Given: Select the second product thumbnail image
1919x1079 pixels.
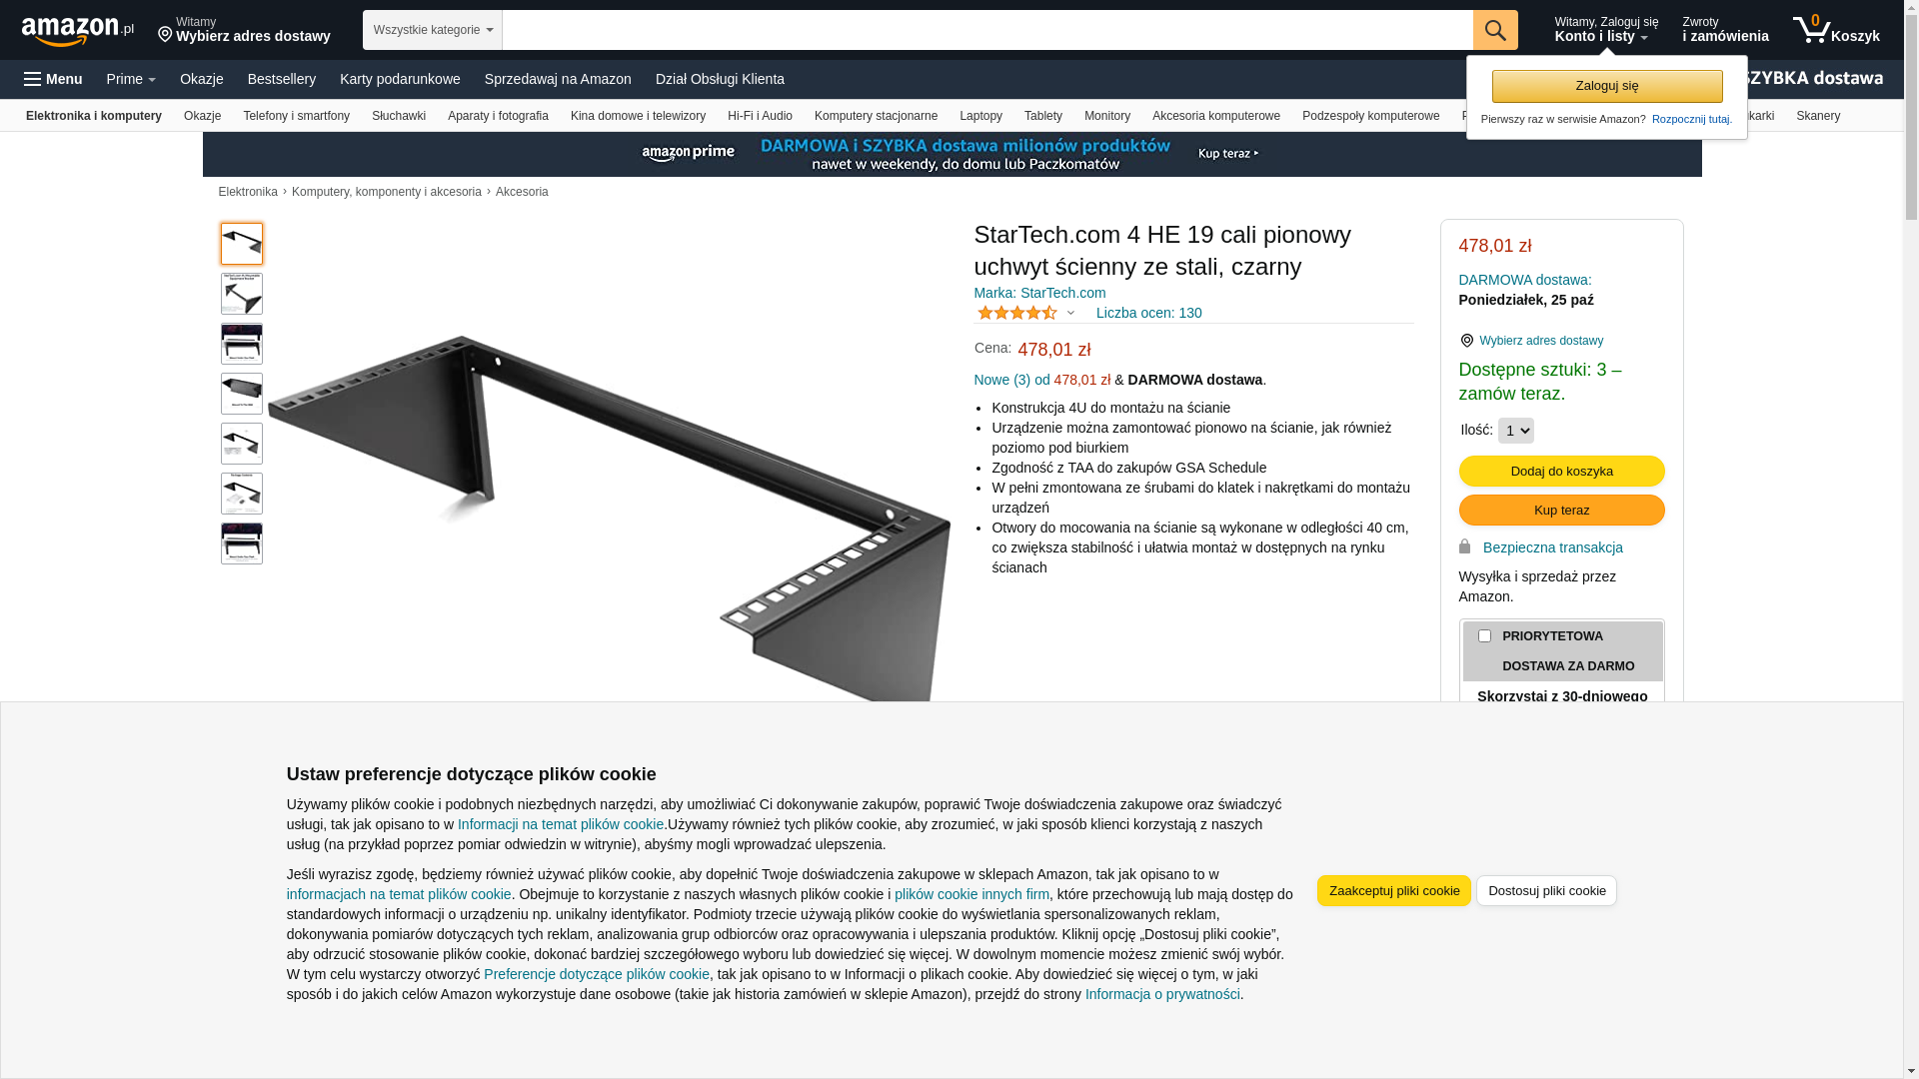Looking at the screenshot, I should pos(242,294).
